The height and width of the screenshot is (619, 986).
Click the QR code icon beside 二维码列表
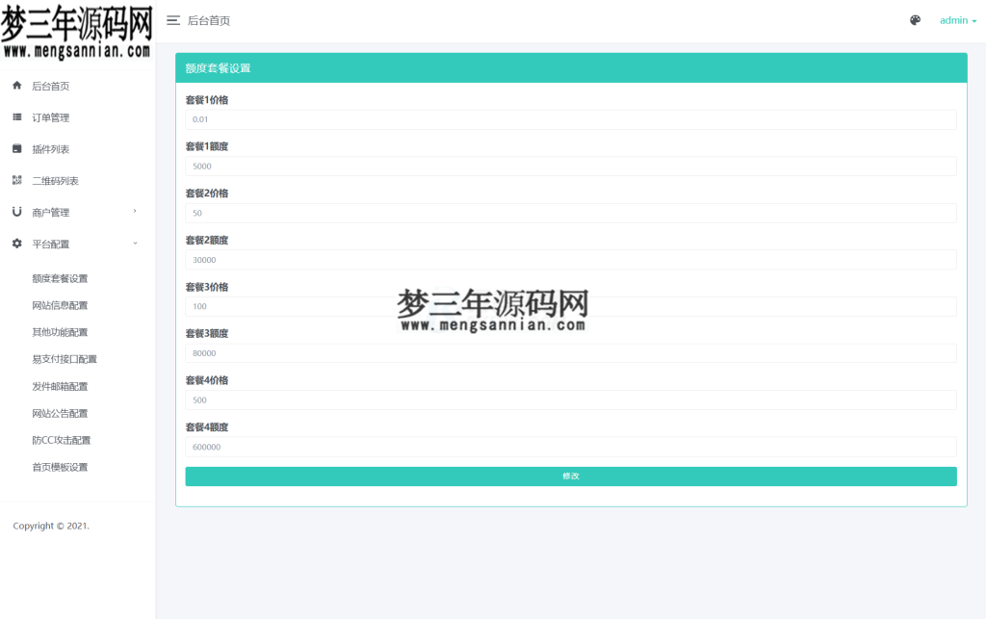click(17, 180)
